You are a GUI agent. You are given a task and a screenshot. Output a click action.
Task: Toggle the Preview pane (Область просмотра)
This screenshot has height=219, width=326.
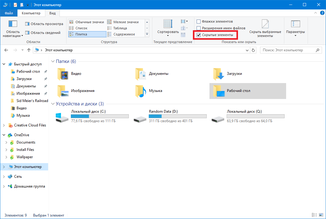click(44, 24)
